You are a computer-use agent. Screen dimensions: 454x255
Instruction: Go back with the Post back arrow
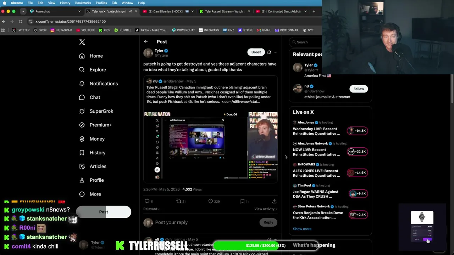click(x=146, y=42)
